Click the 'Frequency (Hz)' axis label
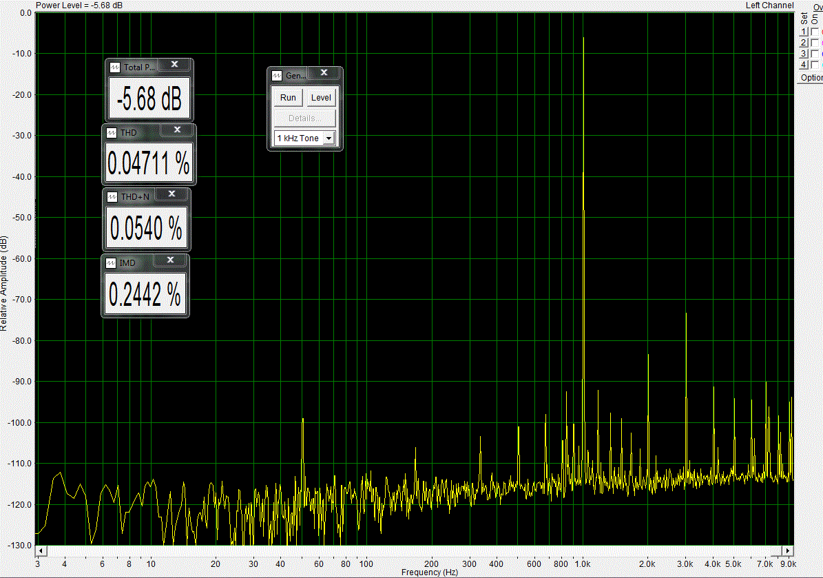823x578 pixels. (x=429, y=572)
